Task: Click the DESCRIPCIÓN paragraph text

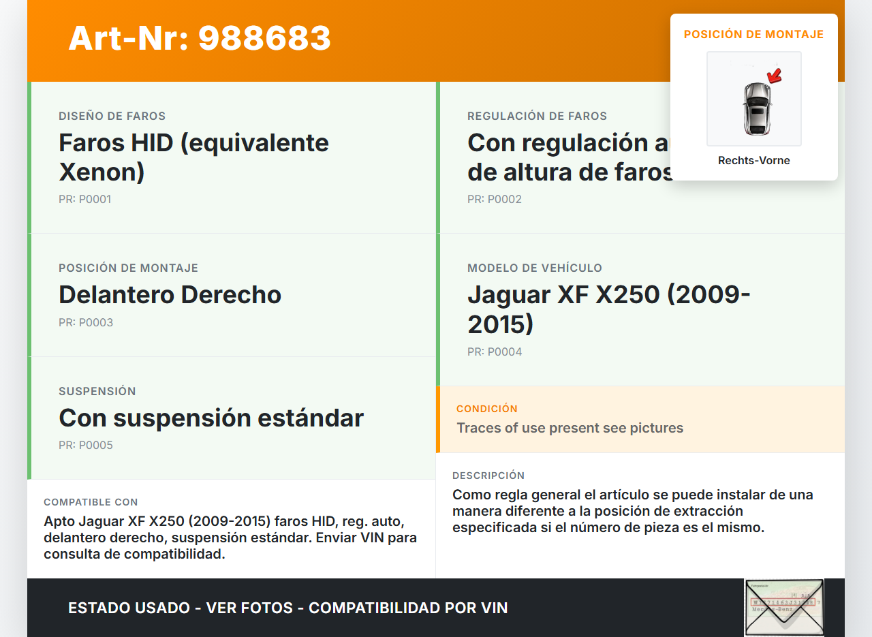Action: click(x=632, y=511)
